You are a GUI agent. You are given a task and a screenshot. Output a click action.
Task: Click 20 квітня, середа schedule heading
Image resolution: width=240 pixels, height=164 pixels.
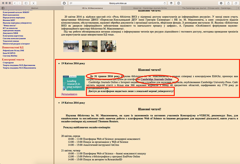70,136
